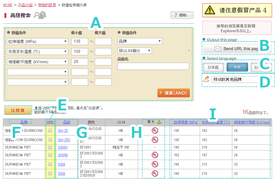The image size is (275, 179).
Task: Click max value field for 拉伸强度 row
Action: (x=103, y=42)
